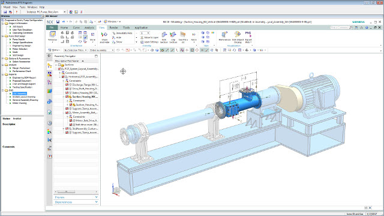384x216 pixels.
Task: Click the resource bar settings gear icon
Action: tap(49, 56)
